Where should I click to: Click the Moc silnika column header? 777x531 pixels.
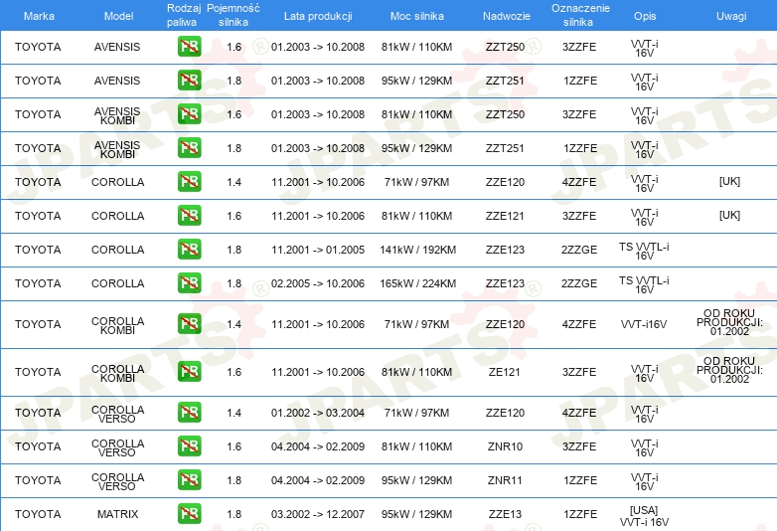(x=416, y=16)
